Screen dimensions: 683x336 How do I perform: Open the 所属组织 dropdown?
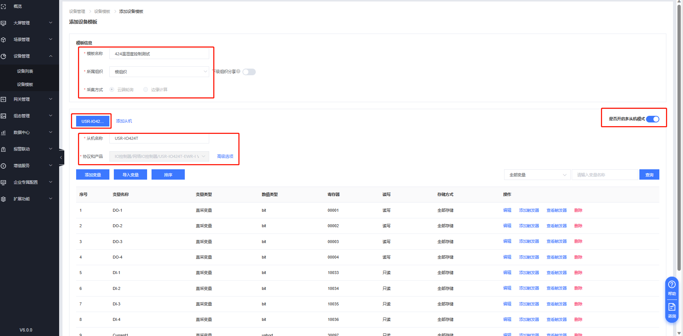[x=159, y=72]
